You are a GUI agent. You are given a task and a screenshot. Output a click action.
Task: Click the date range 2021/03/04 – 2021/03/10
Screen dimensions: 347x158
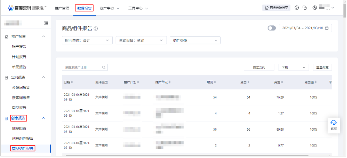[x=305, y=28]
